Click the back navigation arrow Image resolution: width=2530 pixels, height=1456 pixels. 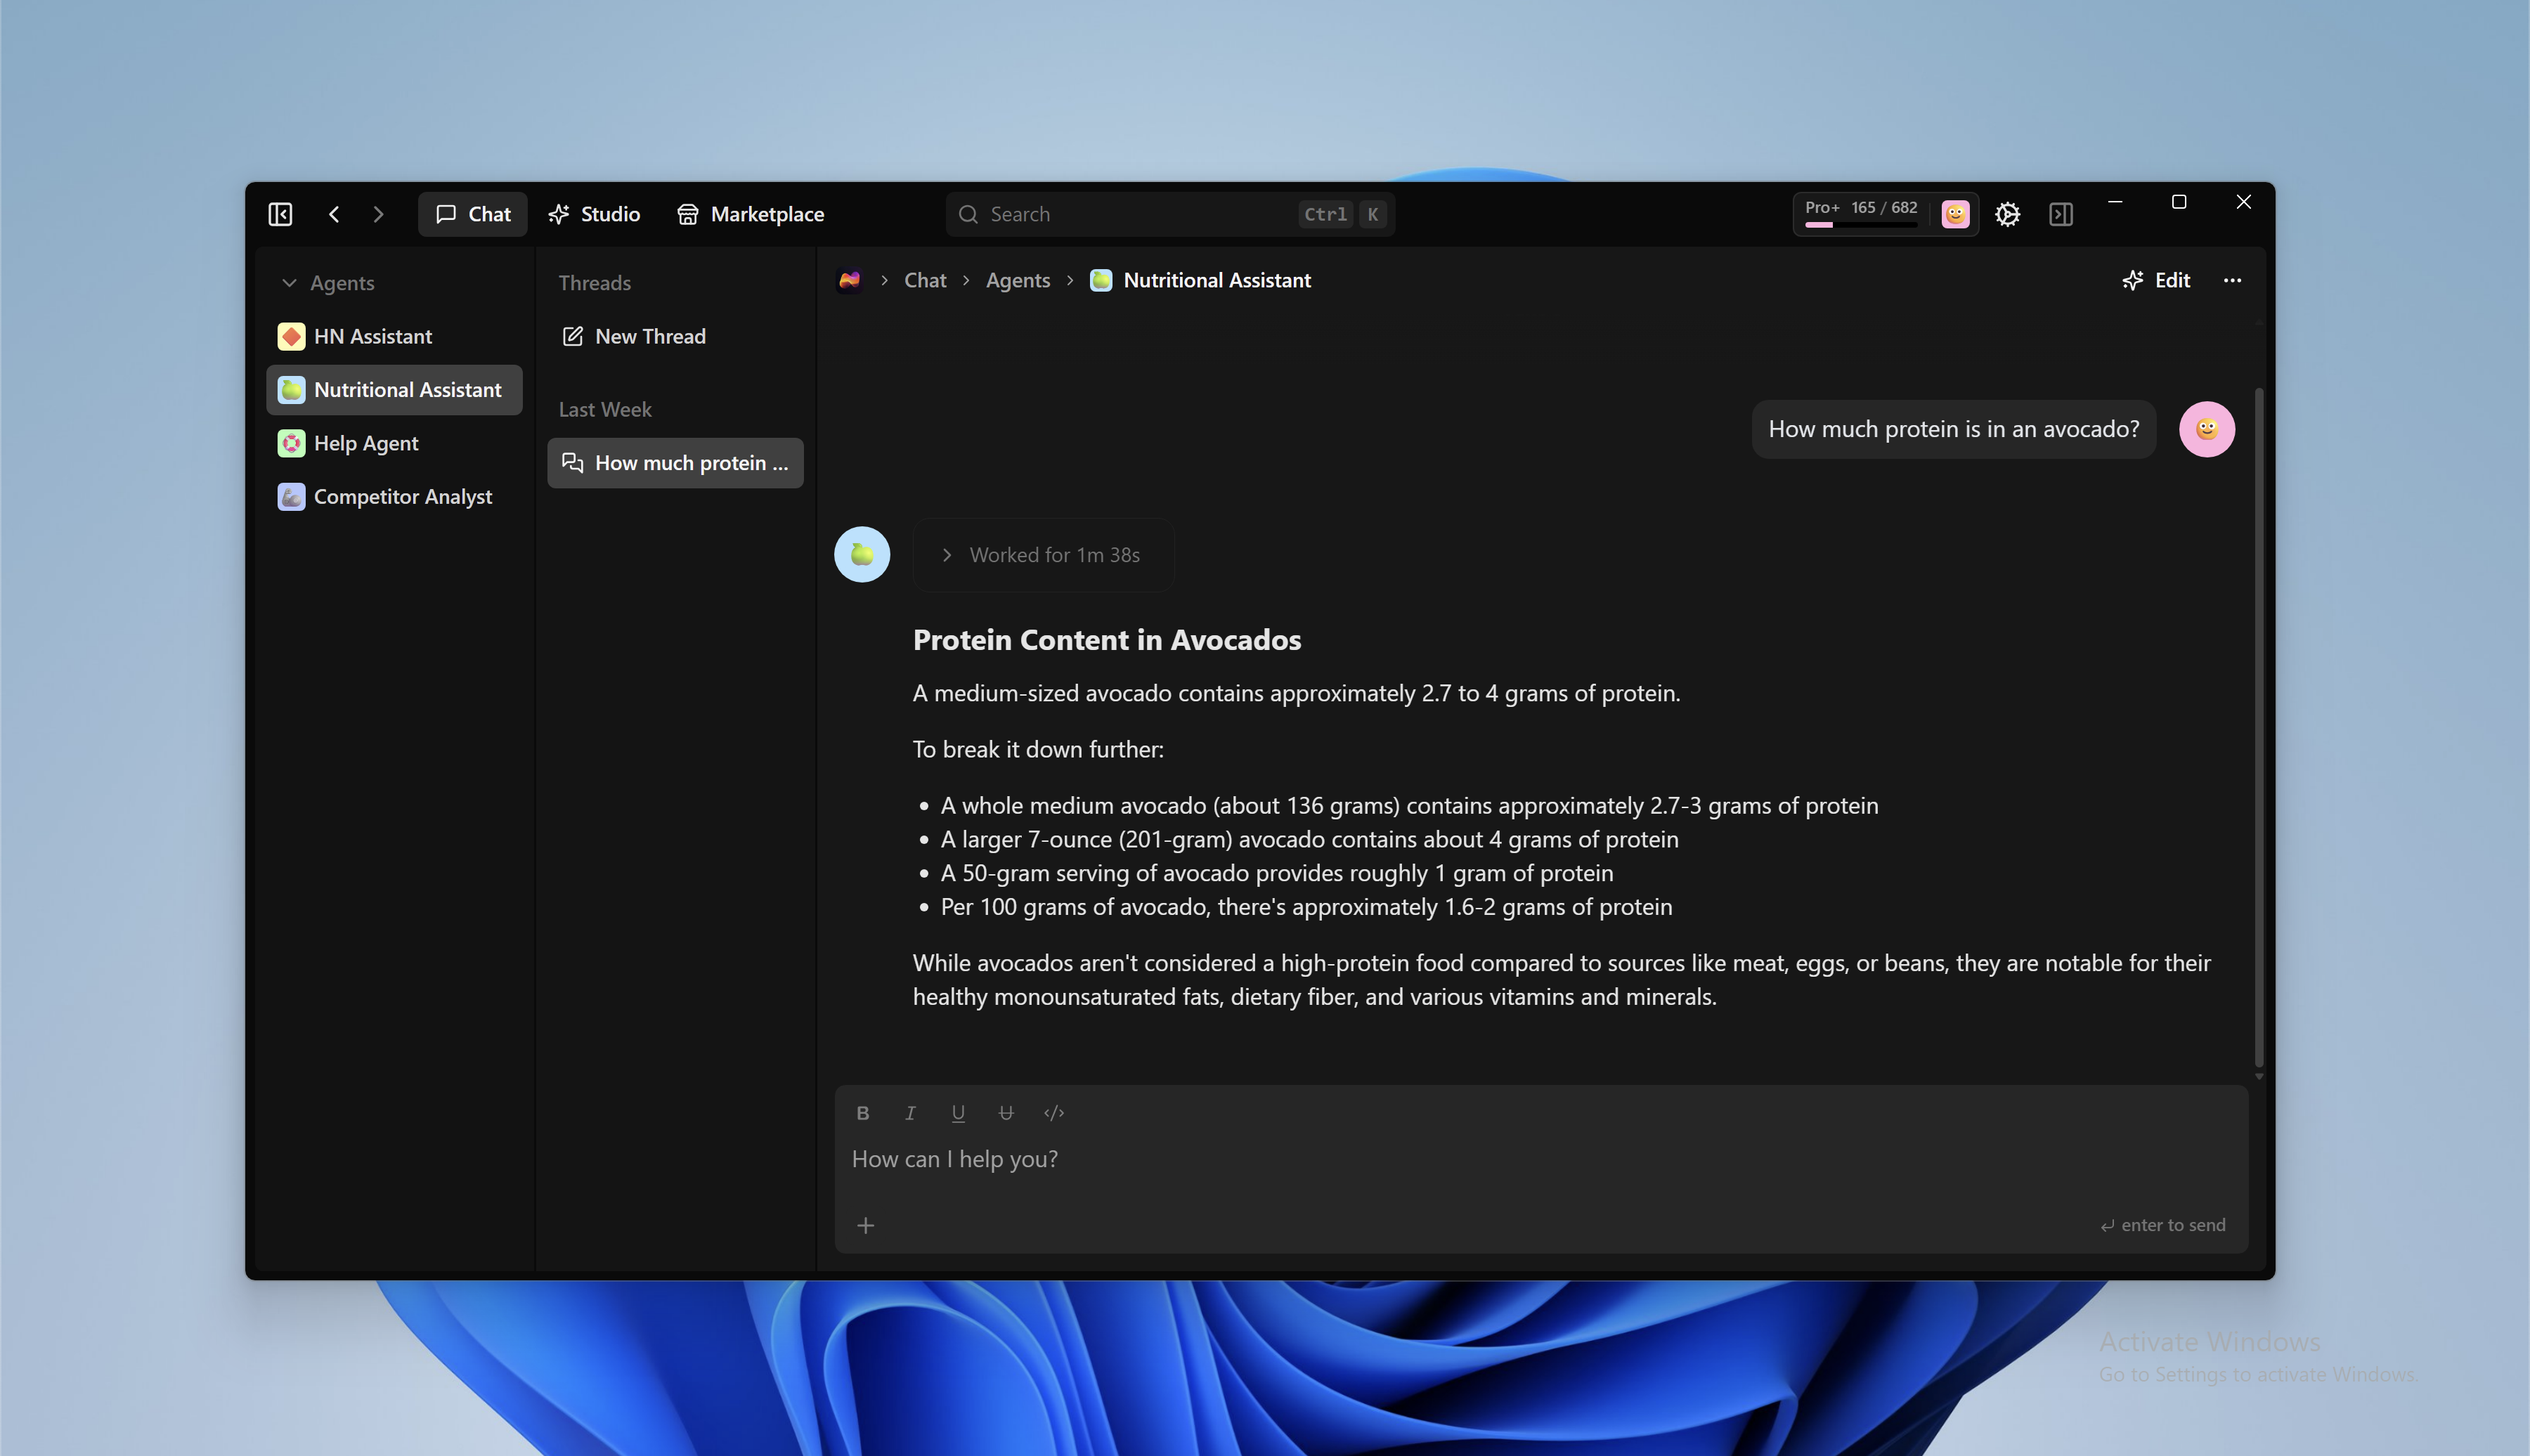click(x=334, y=214)
